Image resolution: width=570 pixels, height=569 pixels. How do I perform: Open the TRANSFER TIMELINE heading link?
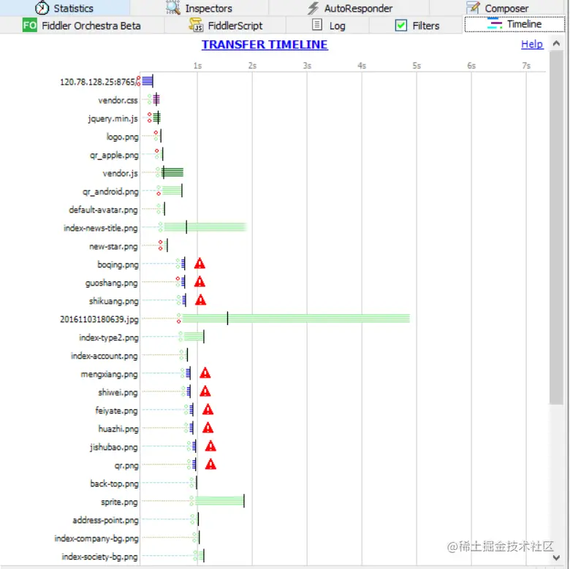tap(265, 45)
